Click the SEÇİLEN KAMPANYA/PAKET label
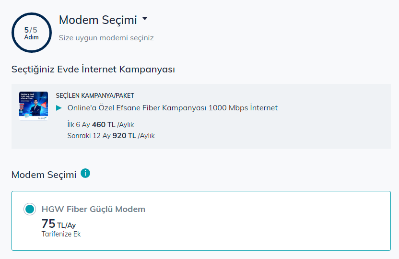 95,95
